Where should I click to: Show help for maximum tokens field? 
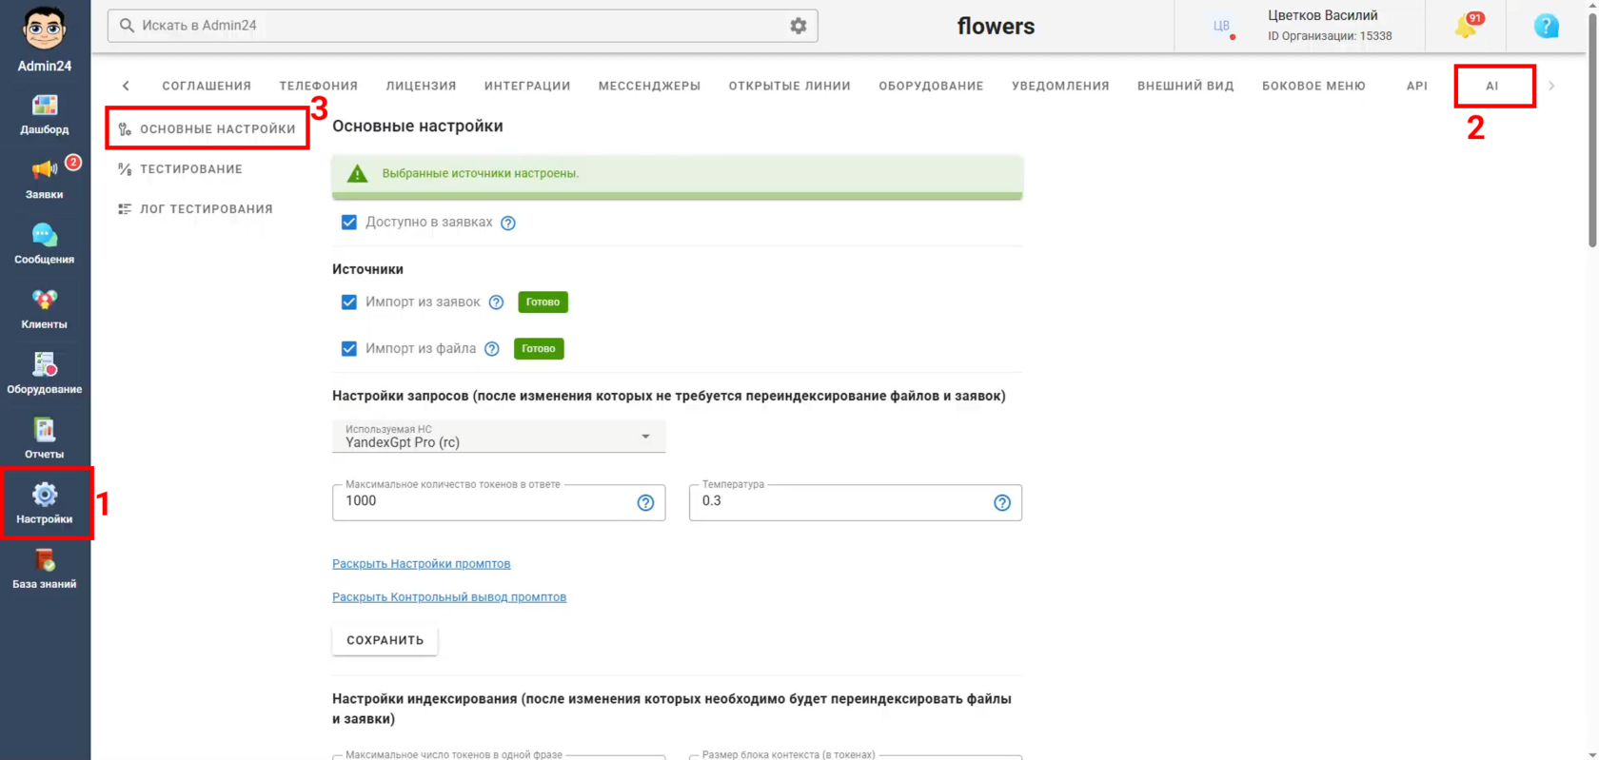coord(645,503)
